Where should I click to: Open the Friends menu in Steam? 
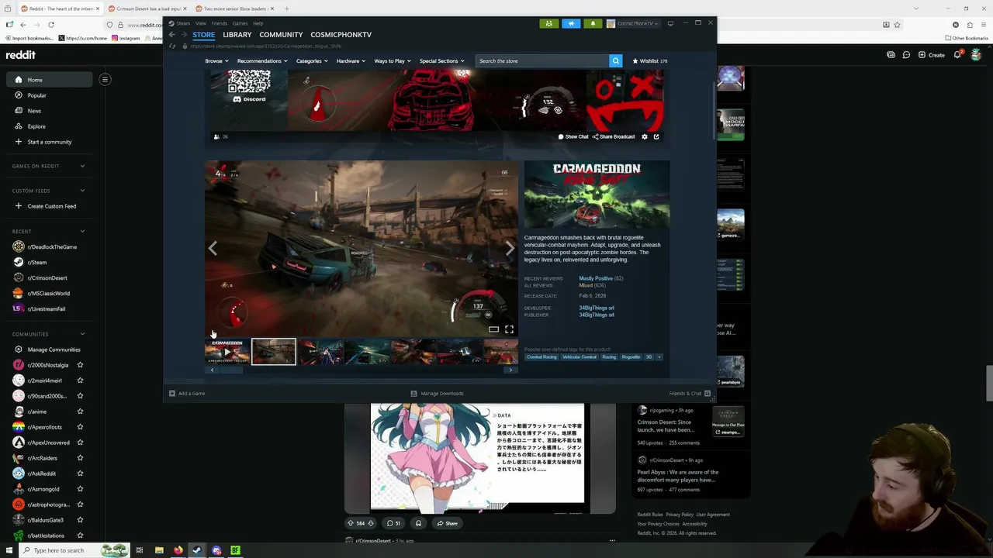click(220, 23)
